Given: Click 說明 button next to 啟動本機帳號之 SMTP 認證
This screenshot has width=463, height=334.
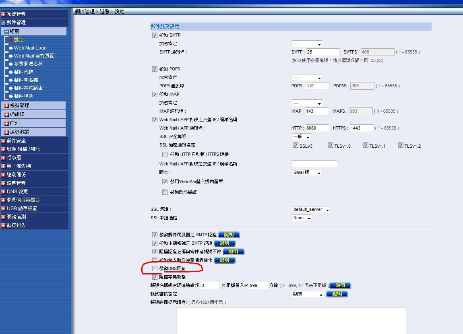Looking at the screenshot, I should (x=225, y=243).
